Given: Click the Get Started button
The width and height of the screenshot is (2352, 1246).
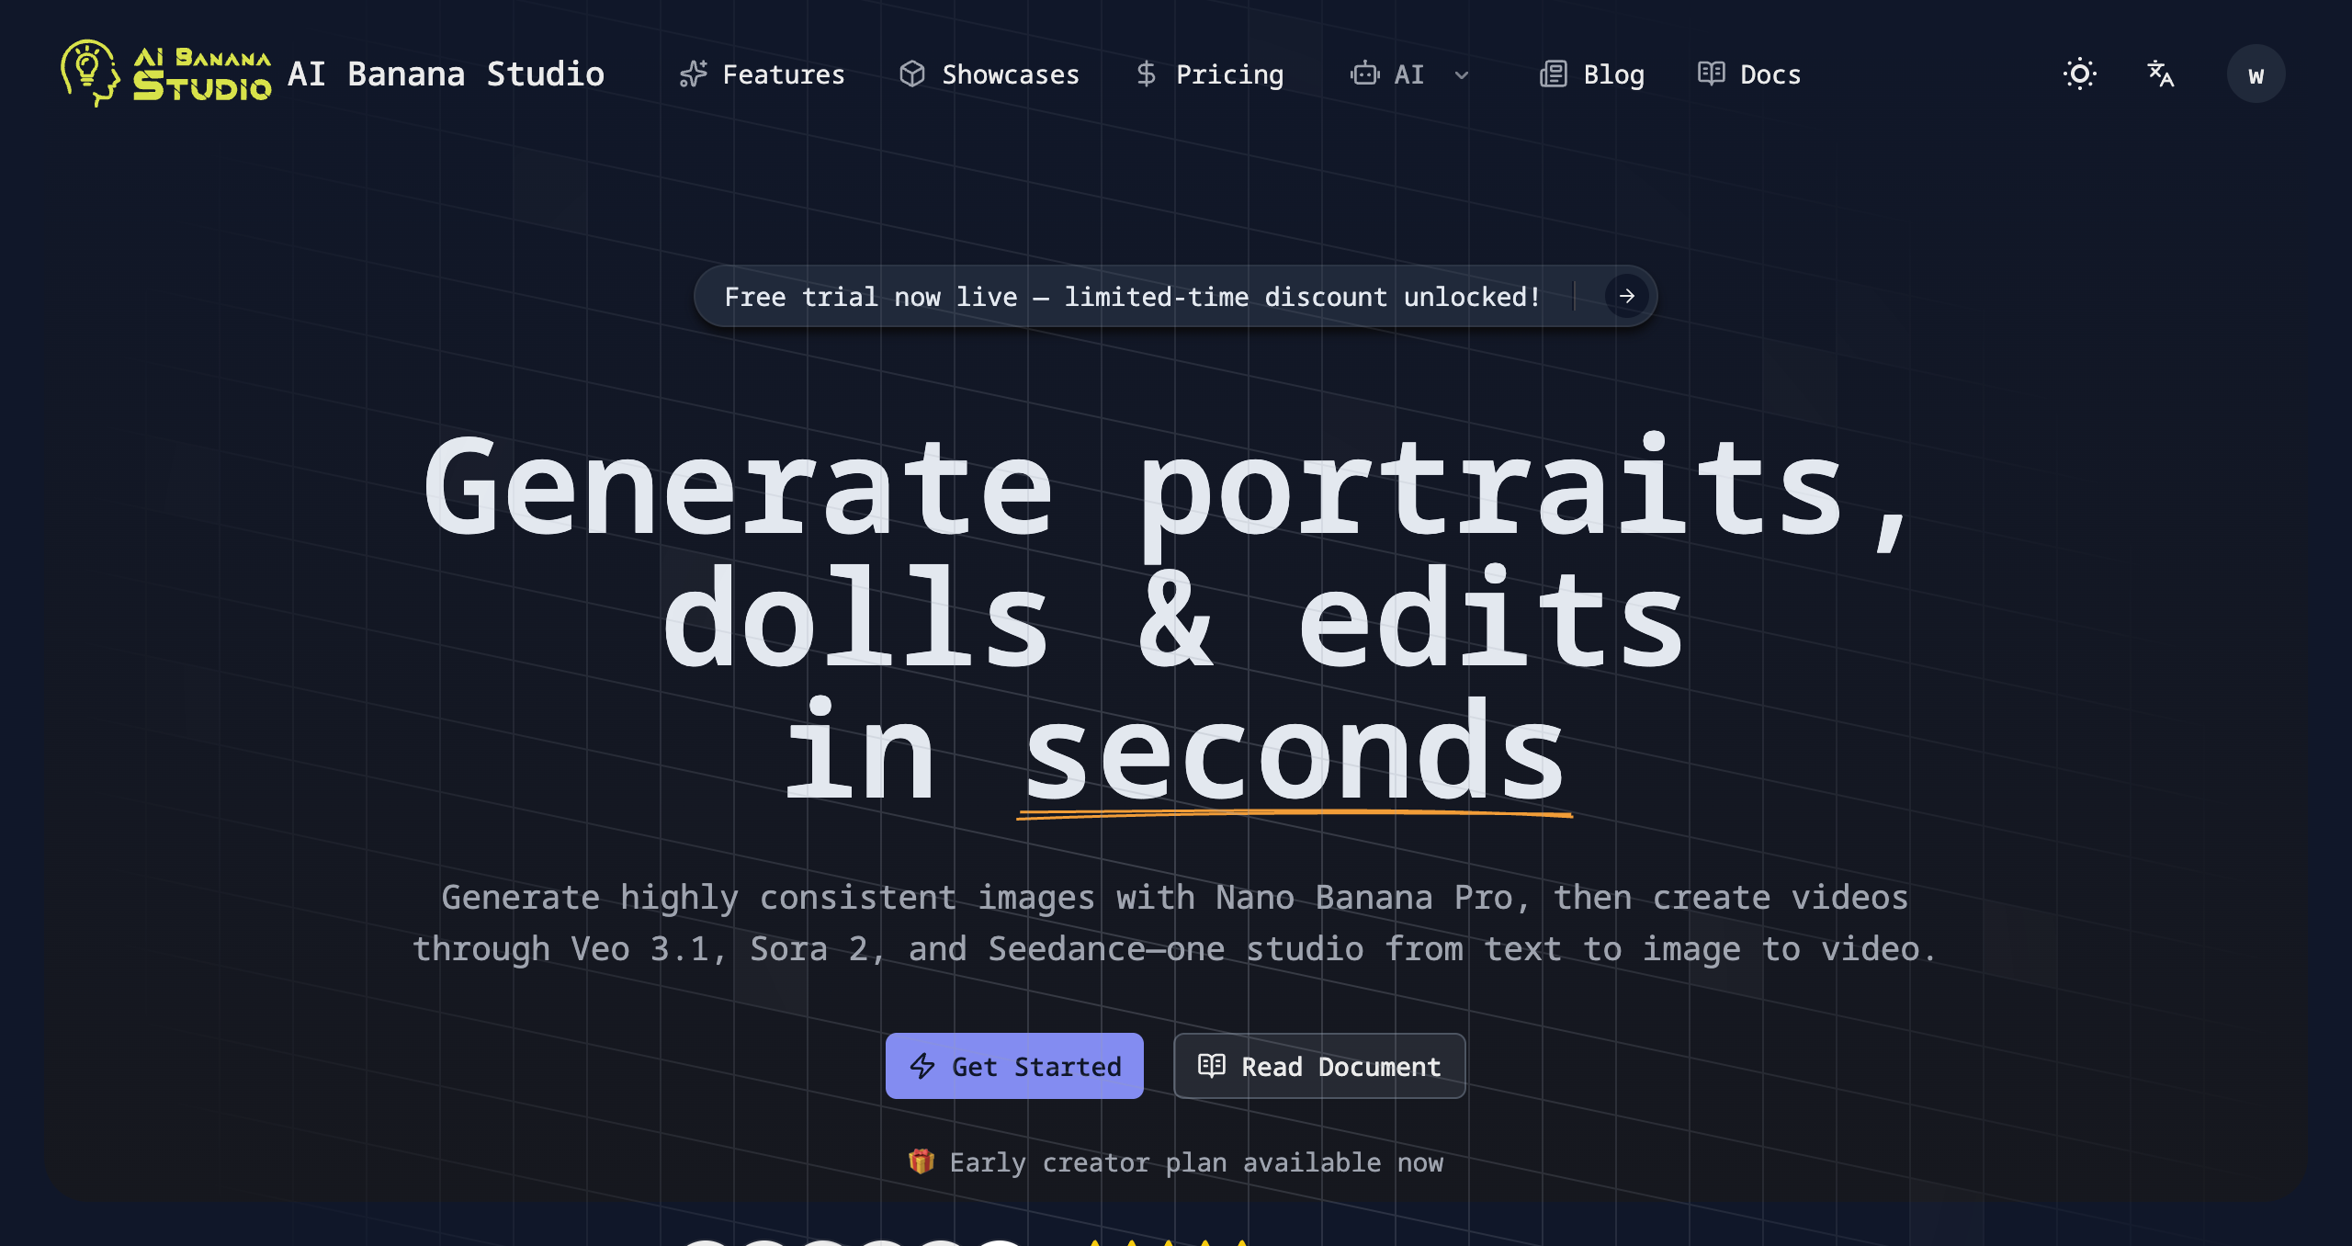Looking at the screenshot, I should pyautogui.click(x=1014, y=1066).
